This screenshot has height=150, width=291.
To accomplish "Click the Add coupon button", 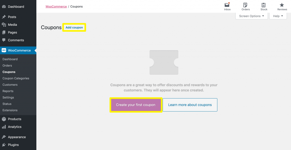I will pyautogui.click(x=74, y=27).
